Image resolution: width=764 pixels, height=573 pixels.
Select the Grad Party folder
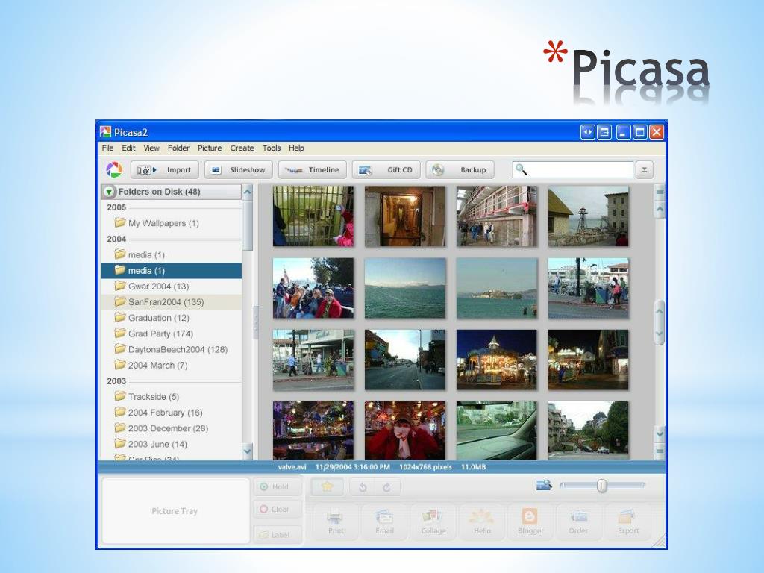pyautogui.click(x=171, y=334)
